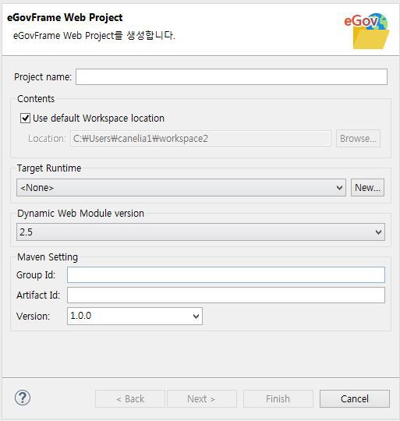Click the Version: label
This screenshot has height=421, width=400.
tap(34, 317)
